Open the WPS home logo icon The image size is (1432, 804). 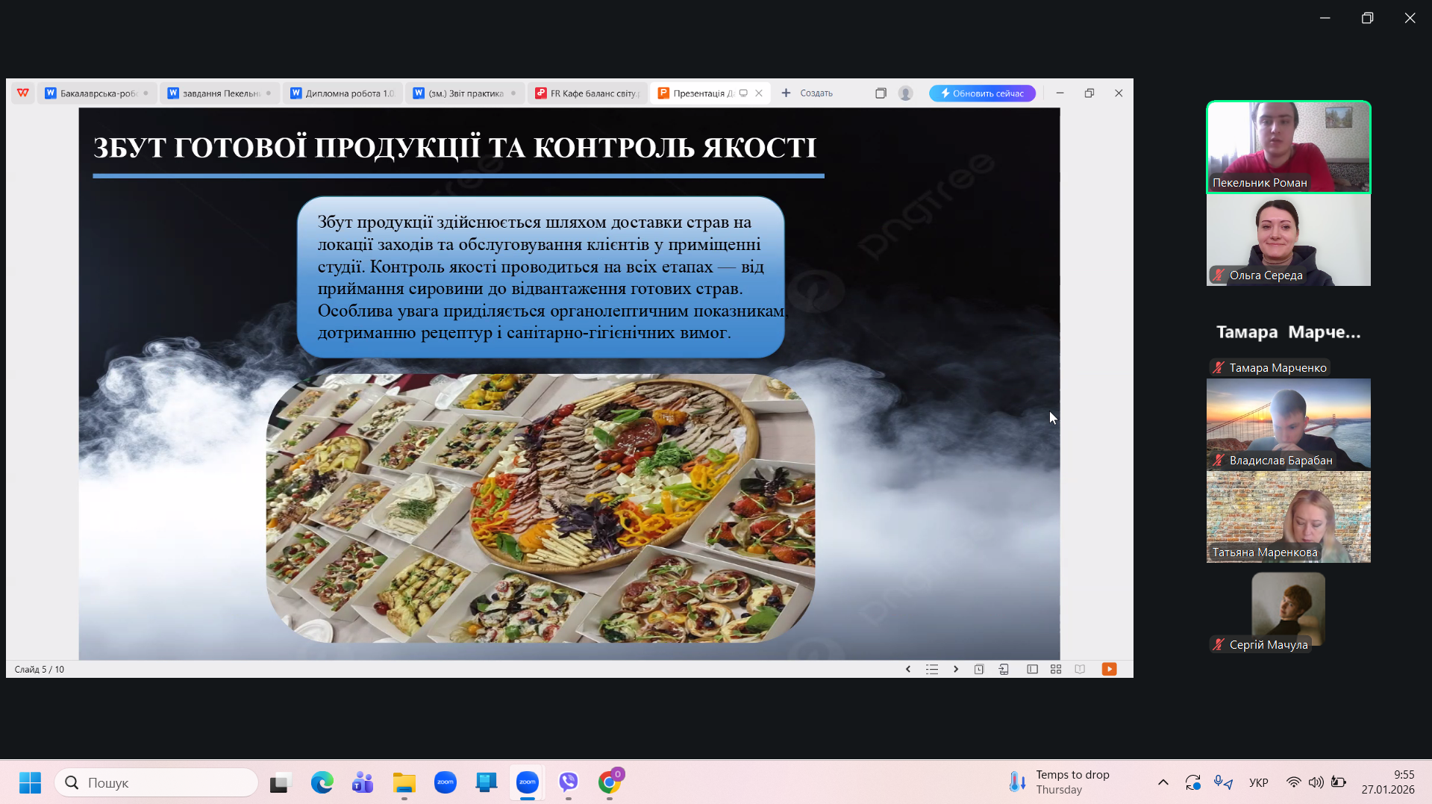point(23,93)
